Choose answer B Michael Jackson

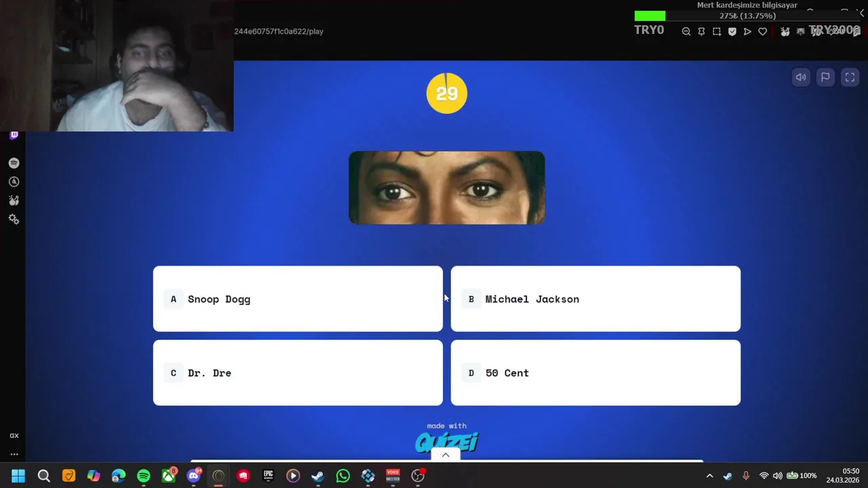coord(595,299)
